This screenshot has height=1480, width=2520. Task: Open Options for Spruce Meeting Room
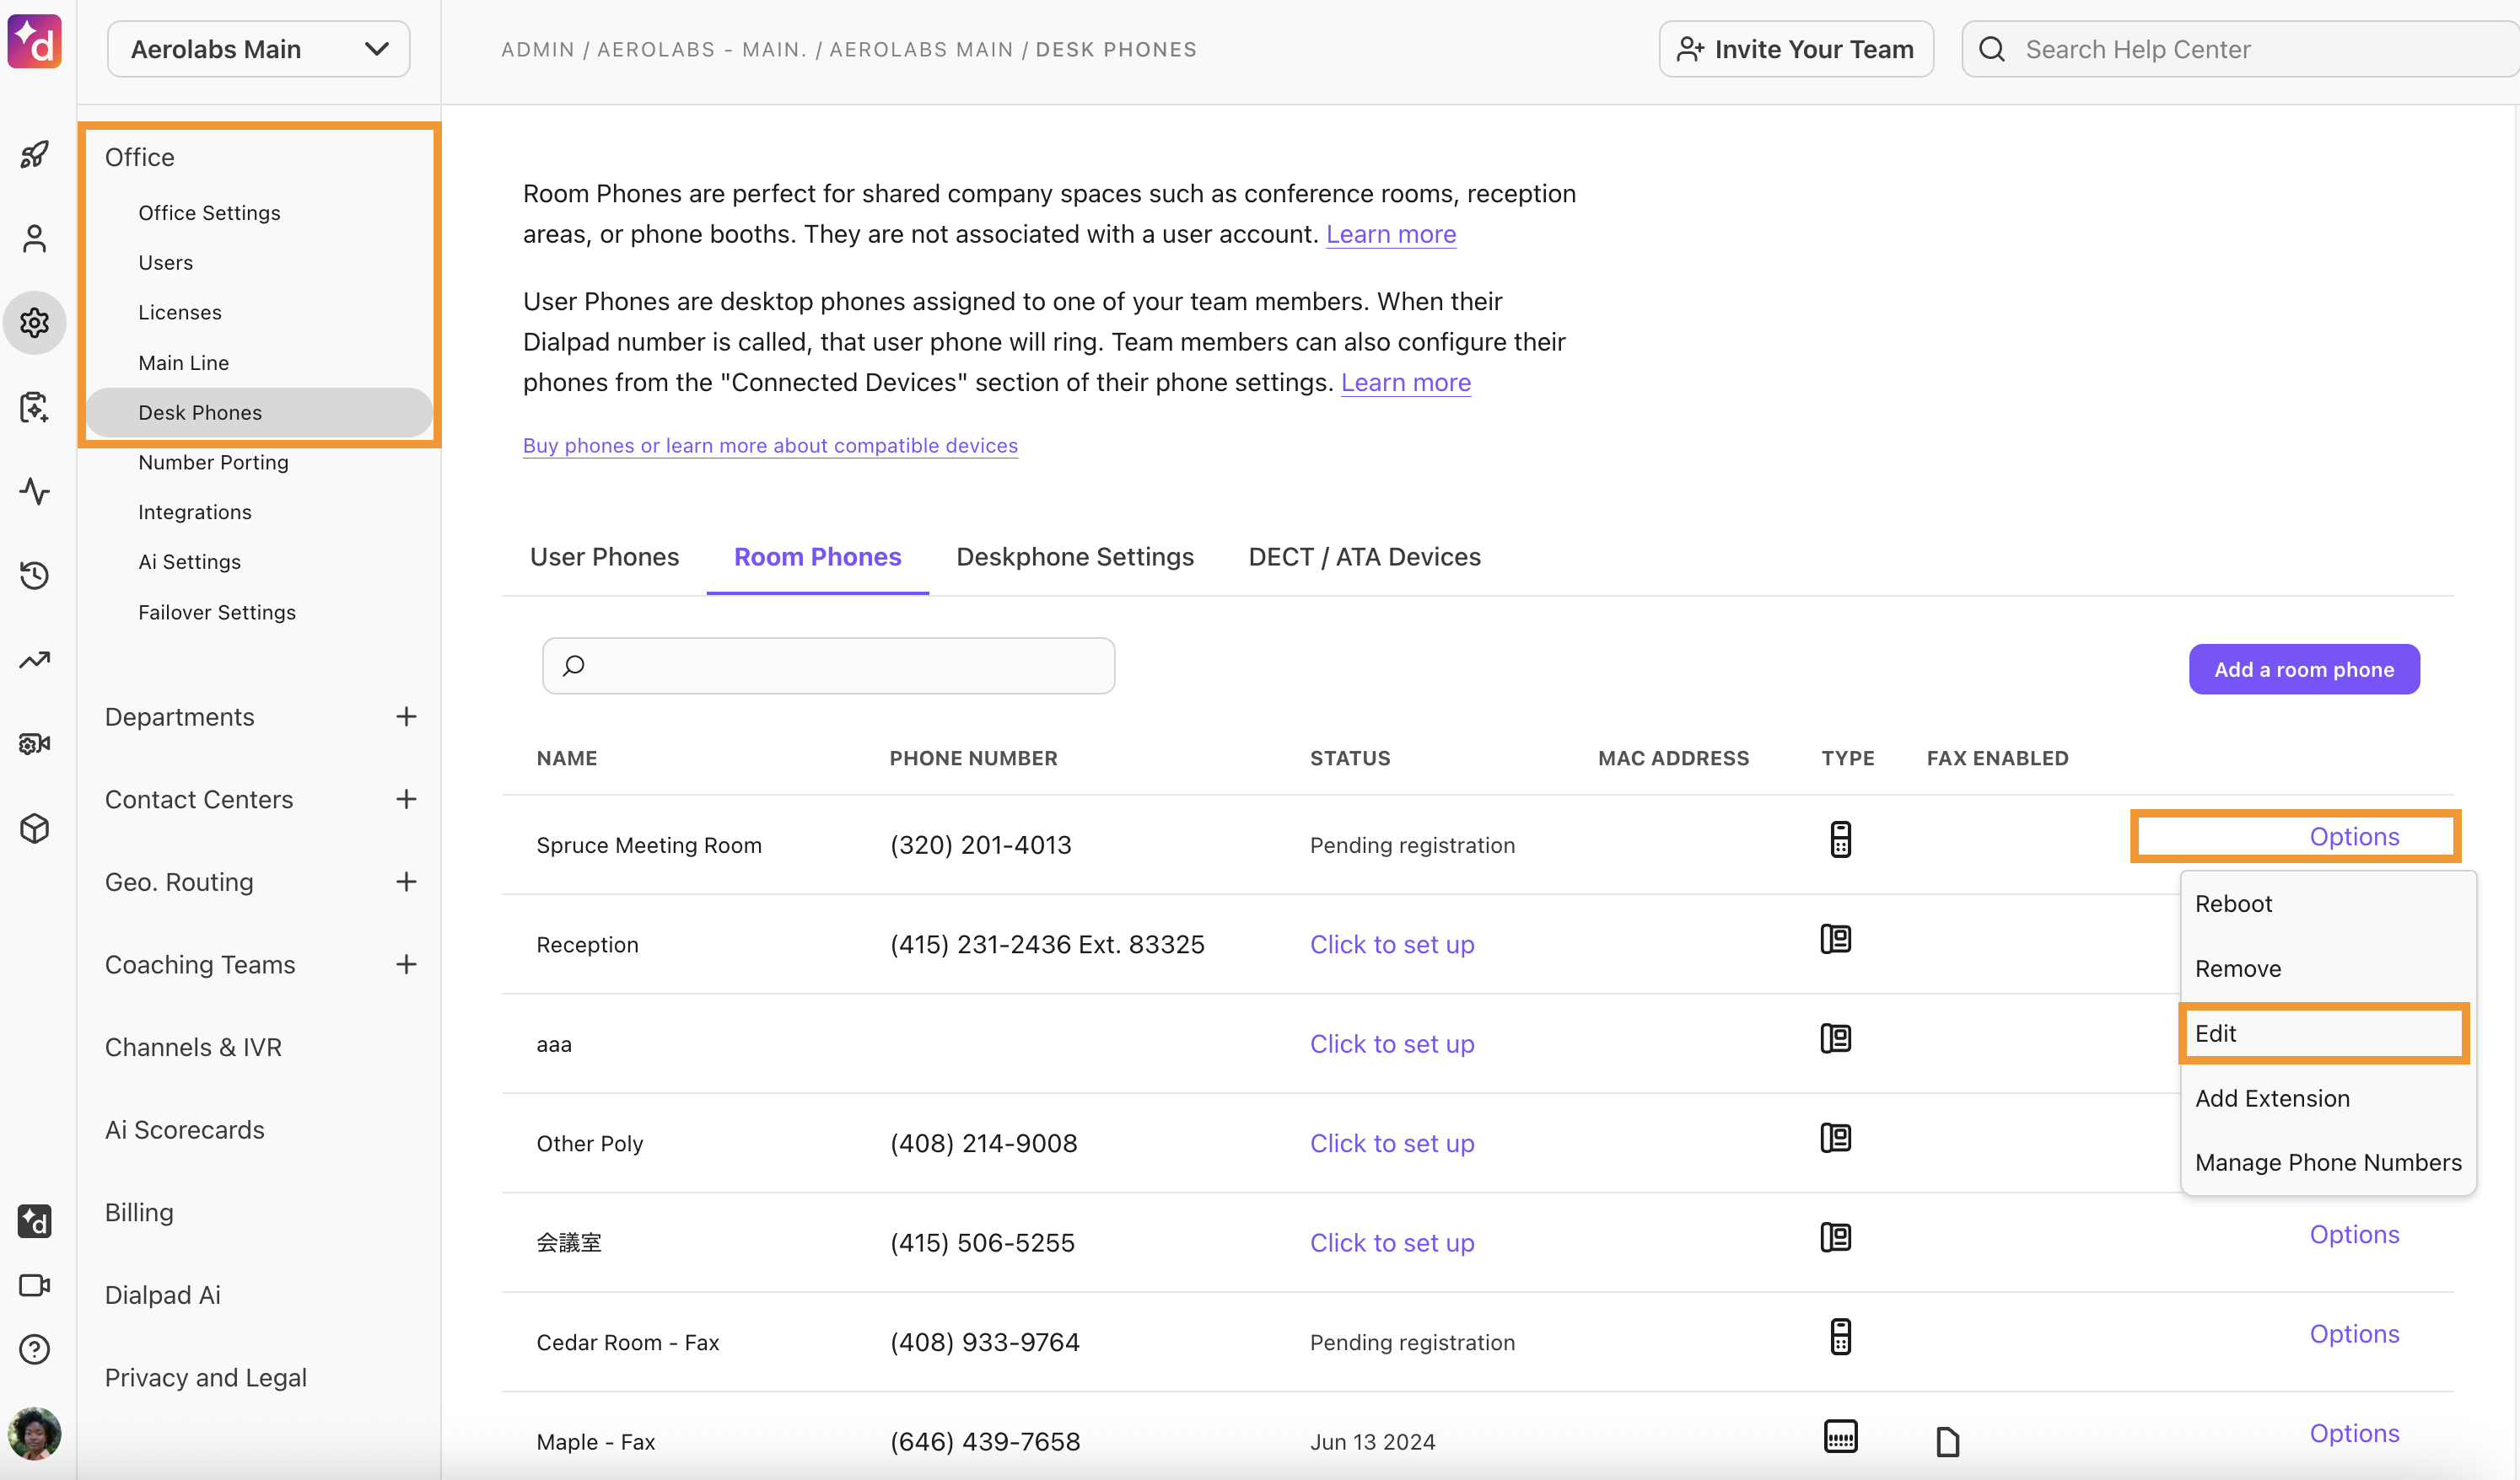click(x=2354, y=836)
